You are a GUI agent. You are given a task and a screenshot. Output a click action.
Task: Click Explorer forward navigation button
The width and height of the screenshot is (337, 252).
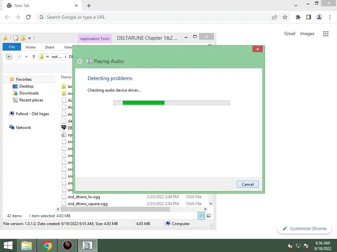[x=18, y=57]
